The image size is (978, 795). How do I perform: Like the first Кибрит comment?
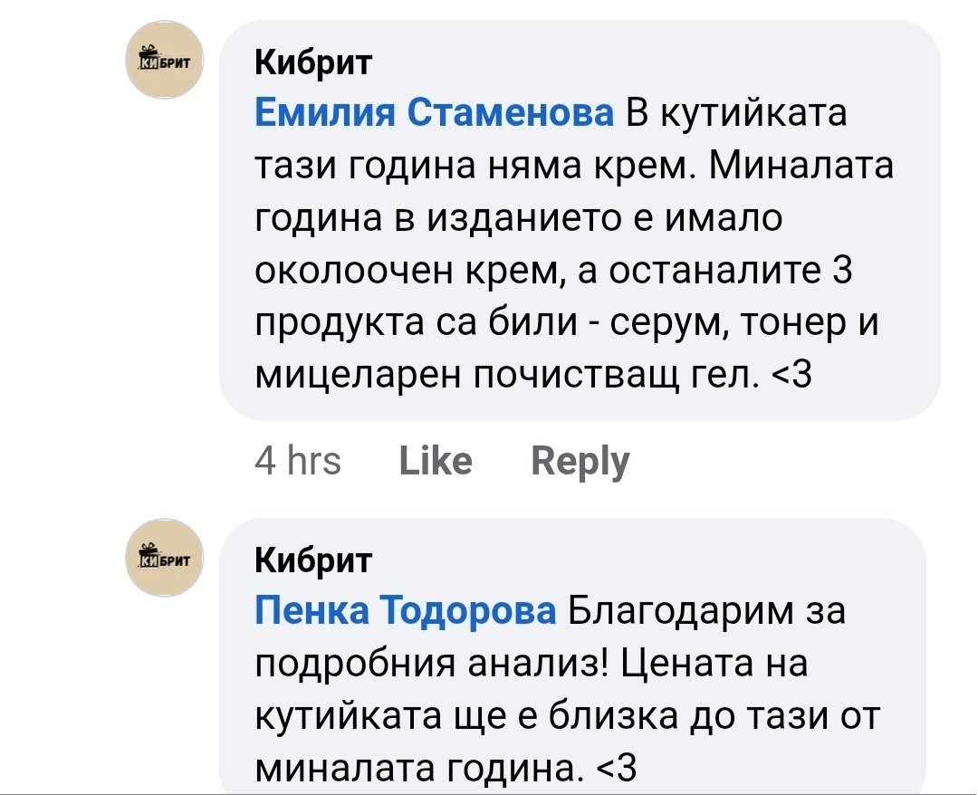[435, 462]
